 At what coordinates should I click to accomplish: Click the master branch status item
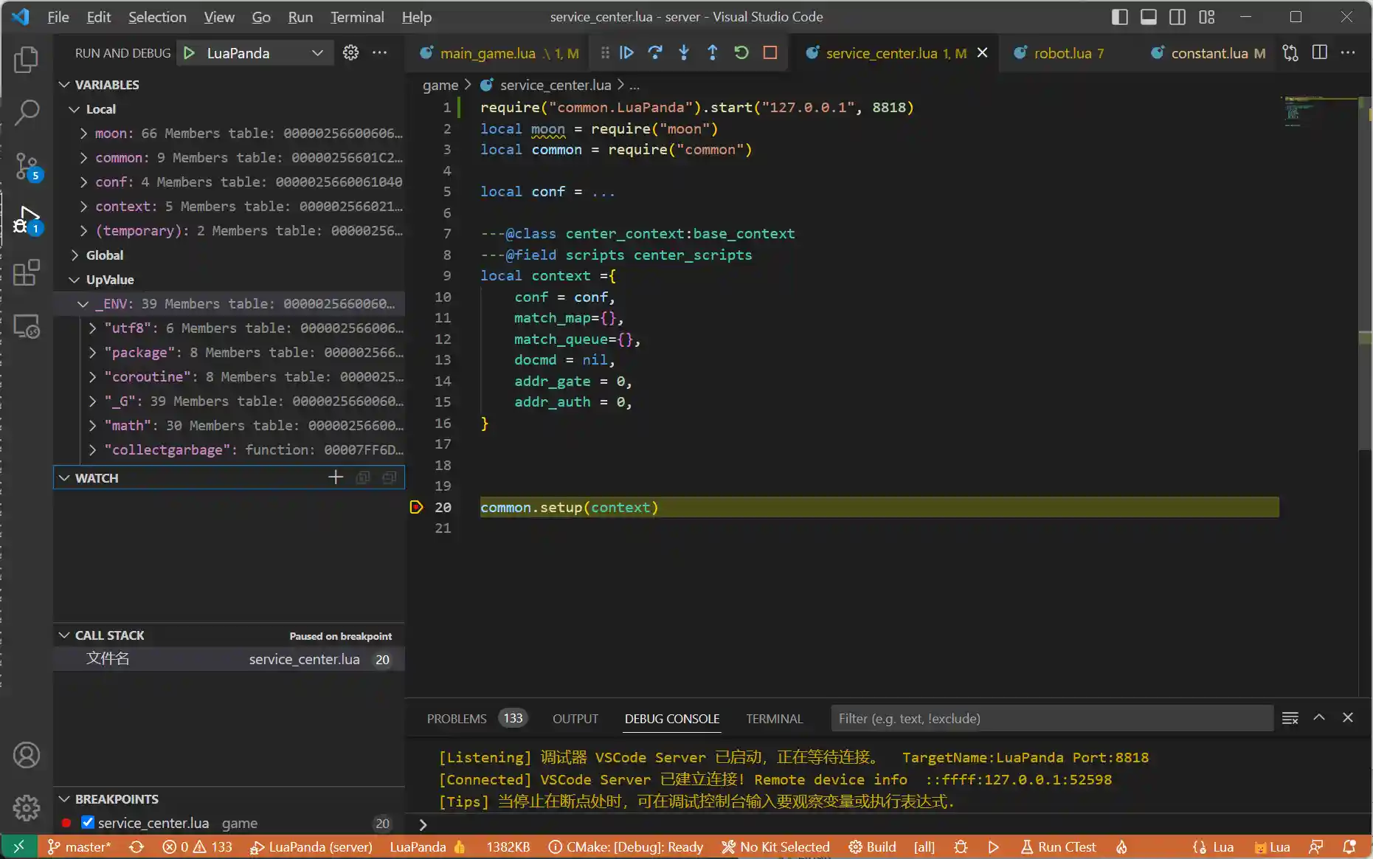(x=80, y=846)
